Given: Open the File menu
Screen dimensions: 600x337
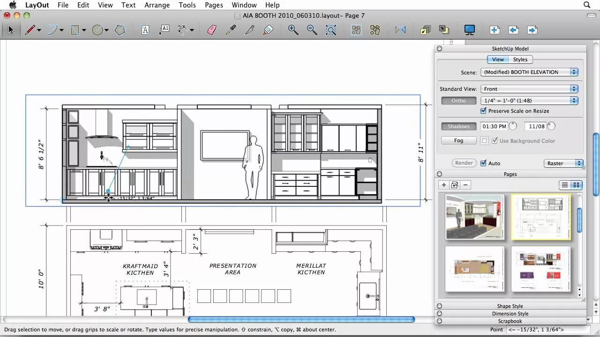Looking at the screenshot, I should point(62,5).
